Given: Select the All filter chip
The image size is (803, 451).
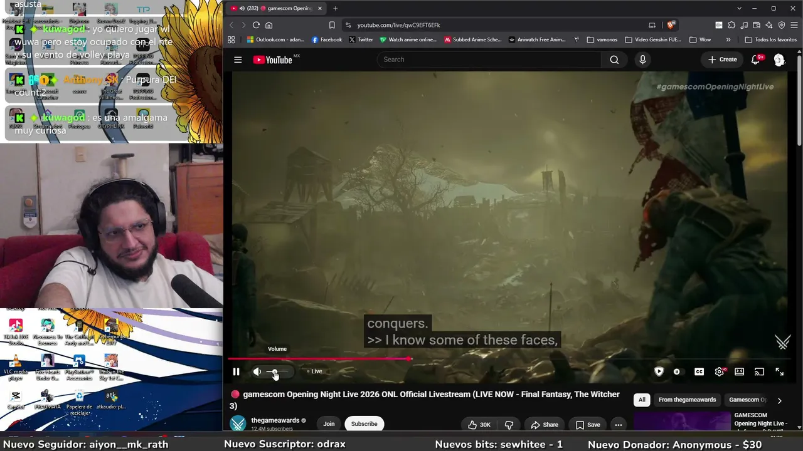Looking at the screenshot, I should coord(642,400).
